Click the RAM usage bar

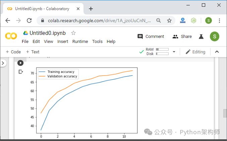point(162,49)
